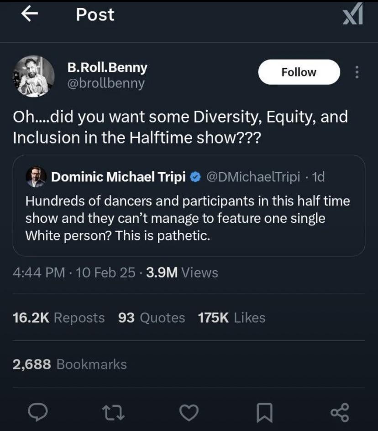This screenshot has height=431, width=378.
Task: Open the Grok xI icon
Action: coord(353,14)
